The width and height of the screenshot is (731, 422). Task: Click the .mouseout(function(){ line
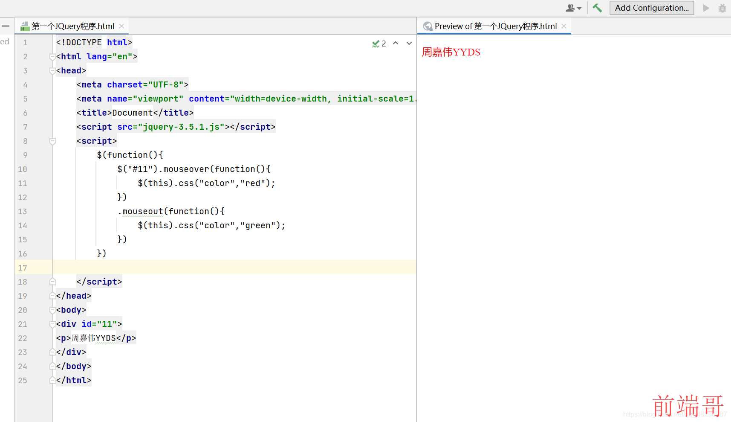(x=171, y=211)
